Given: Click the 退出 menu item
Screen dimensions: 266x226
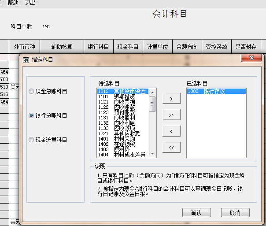Looking at the screenshot, I should point(30,3).
